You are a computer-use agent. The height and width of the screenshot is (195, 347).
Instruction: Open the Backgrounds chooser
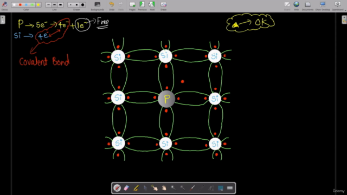pyautogui.click(x=98, y=6)
